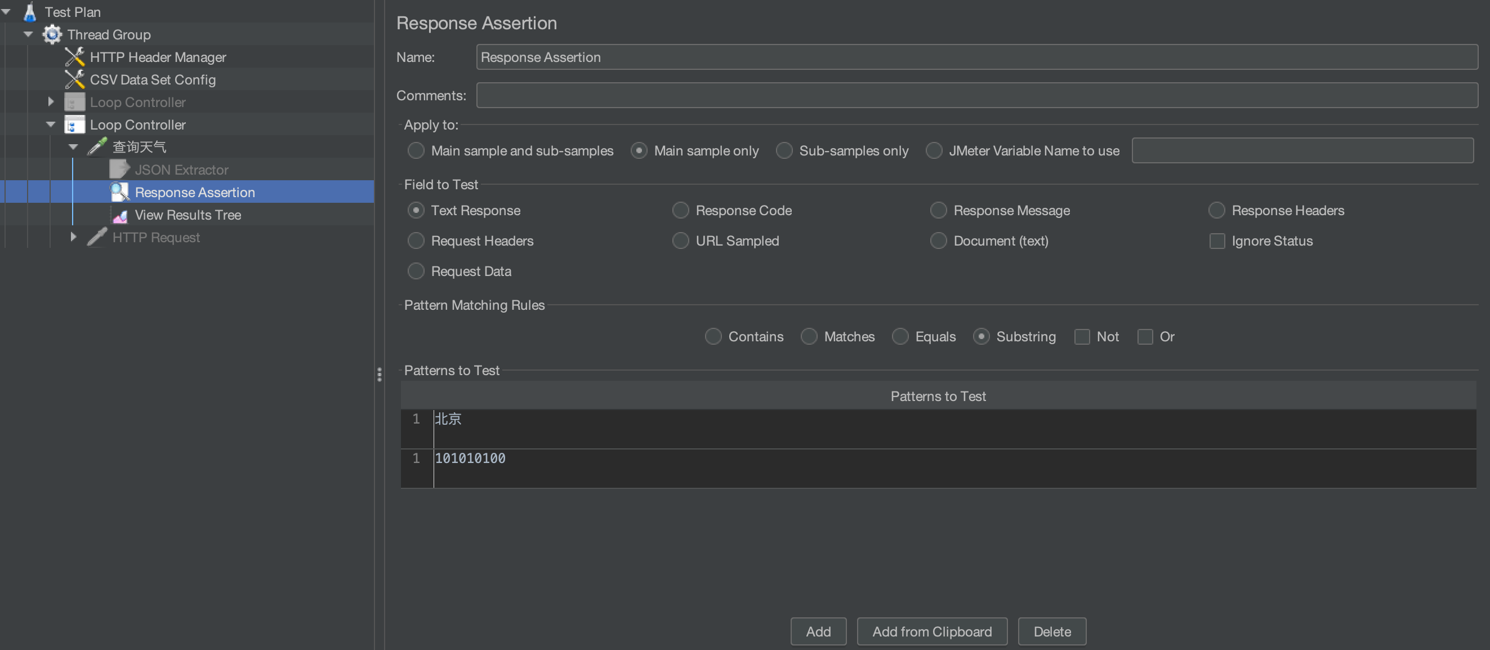Select View Results Tree in tree

click(x=188, y=215)
